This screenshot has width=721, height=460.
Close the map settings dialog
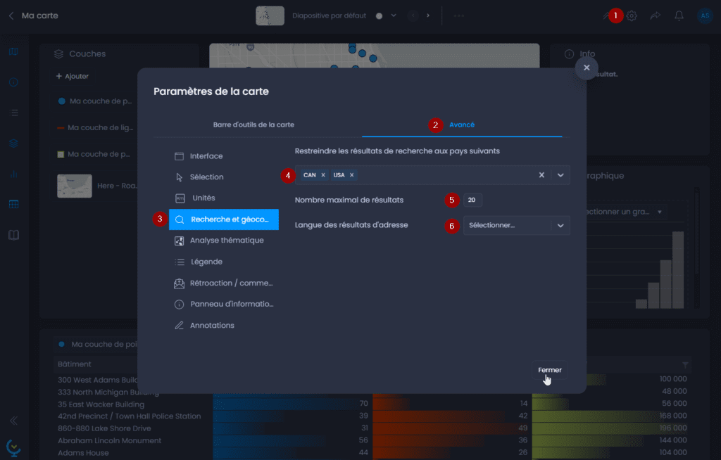587,68
